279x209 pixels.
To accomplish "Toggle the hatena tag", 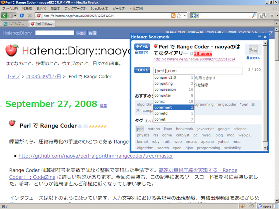I will 153,129.
